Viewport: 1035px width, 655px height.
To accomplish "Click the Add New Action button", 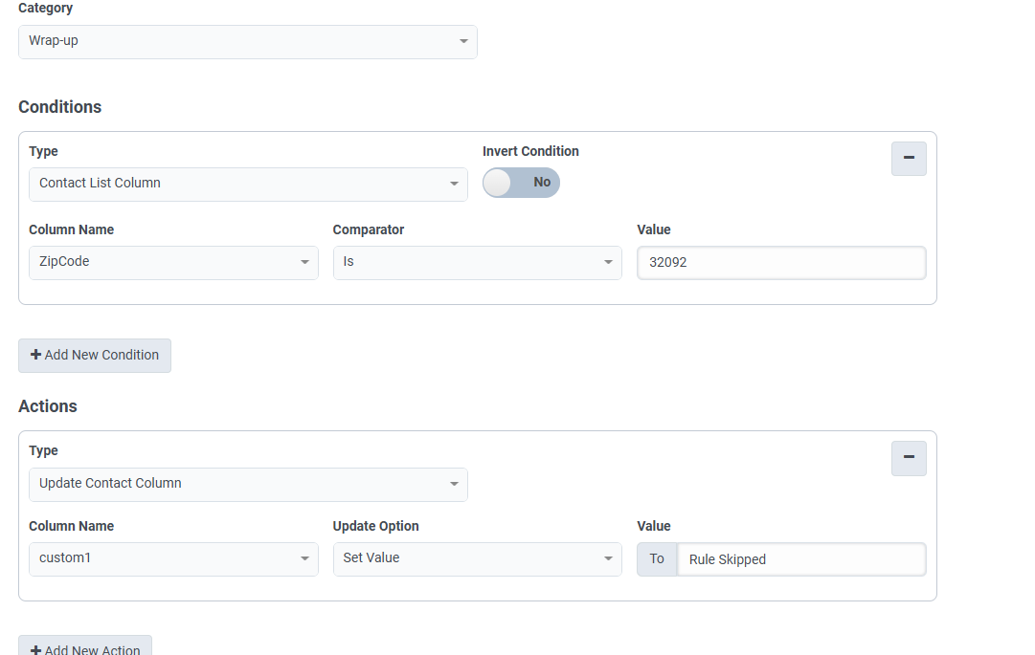I will [85, 649].
